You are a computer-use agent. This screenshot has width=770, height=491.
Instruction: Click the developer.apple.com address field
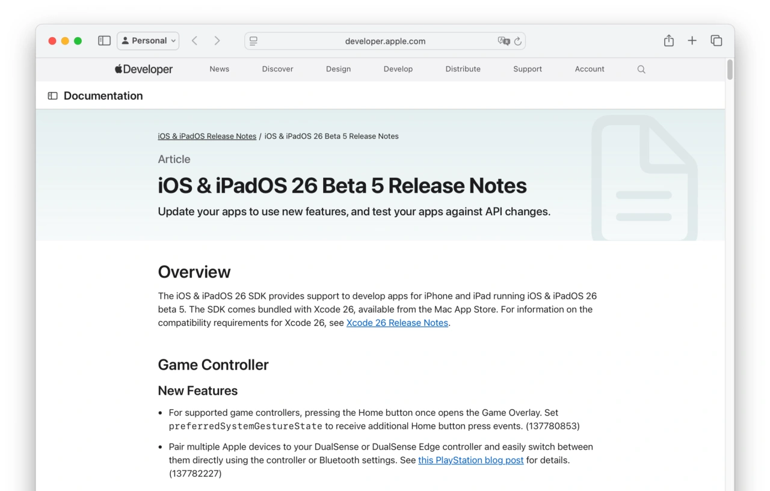tap(385, 41)
